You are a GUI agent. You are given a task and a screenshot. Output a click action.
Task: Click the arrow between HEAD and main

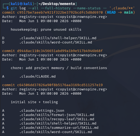pos(120,13)
